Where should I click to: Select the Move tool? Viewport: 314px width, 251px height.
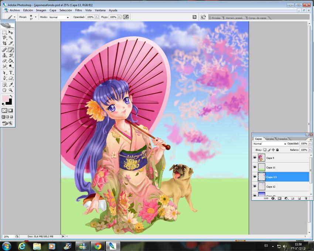click(x=11, y=32)
